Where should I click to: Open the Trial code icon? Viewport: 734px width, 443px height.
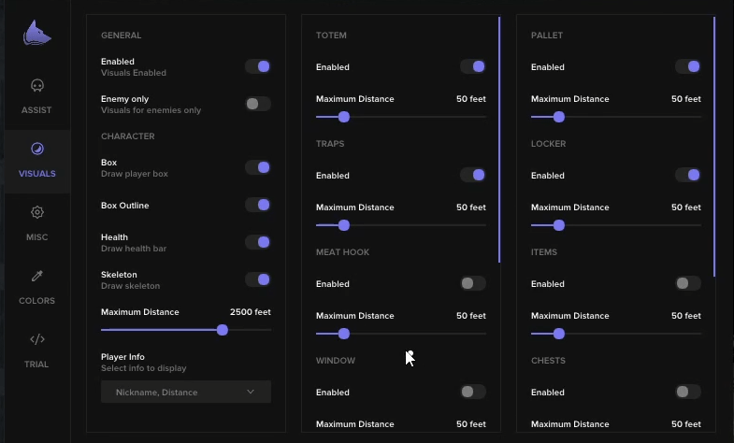point(37,340)
